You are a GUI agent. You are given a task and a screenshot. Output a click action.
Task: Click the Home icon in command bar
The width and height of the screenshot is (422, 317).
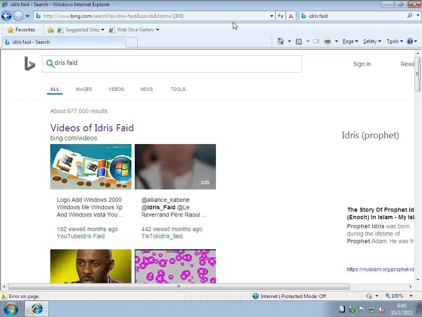coord(280,41)
